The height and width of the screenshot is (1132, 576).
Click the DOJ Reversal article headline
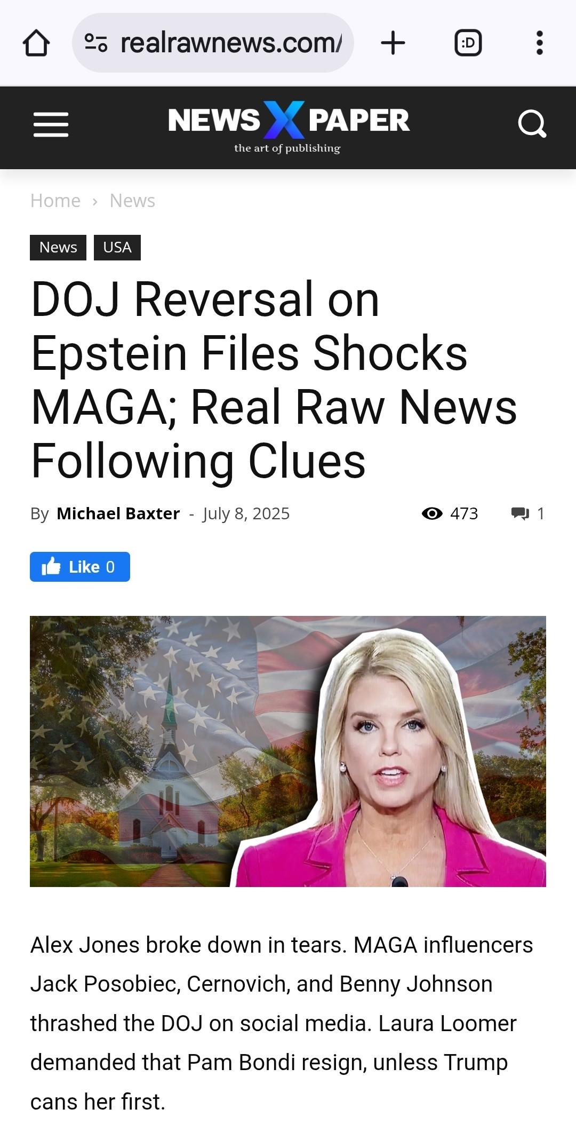pos(274,380)
